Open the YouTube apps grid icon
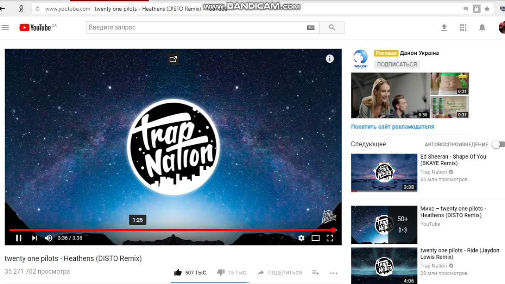The image size is (505, 284). coord(463,28)
